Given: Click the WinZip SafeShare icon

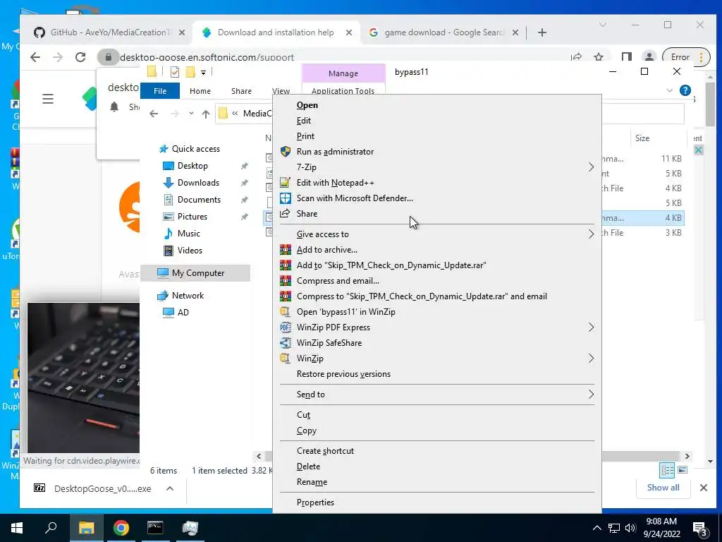Looking at the screenshot, I should (x=285, y=343).
